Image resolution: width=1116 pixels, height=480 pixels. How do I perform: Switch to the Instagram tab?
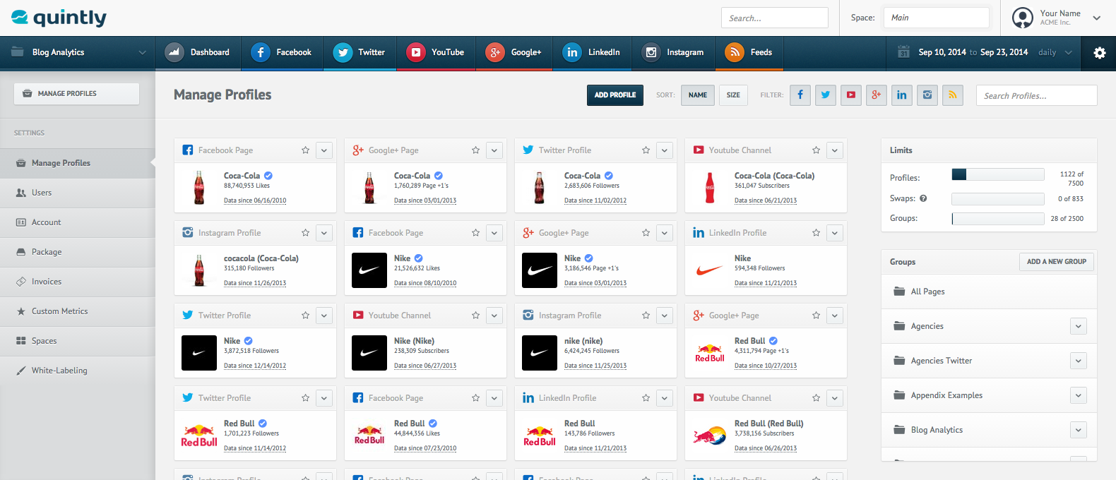[673, 52]
